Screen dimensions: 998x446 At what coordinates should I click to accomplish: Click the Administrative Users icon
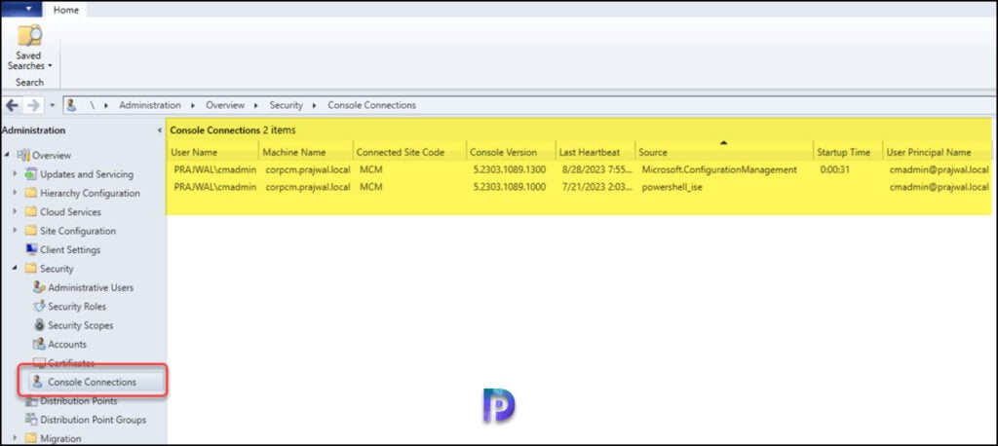coord(39,287)
